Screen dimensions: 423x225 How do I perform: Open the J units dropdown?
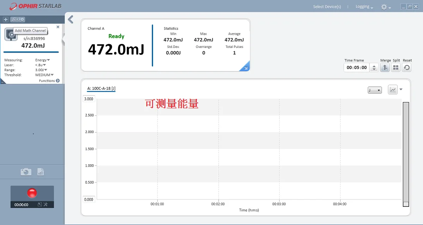(x=375, y=90)
